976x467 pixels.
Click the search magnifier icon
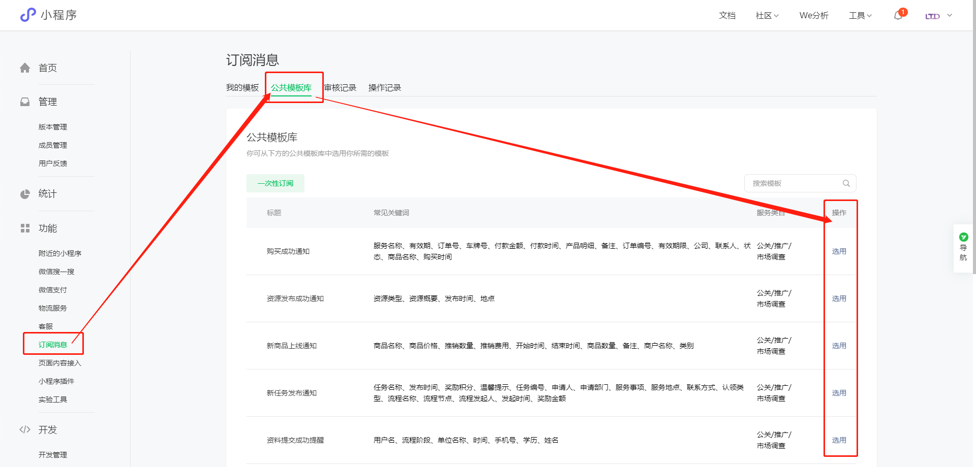(846, 183)
